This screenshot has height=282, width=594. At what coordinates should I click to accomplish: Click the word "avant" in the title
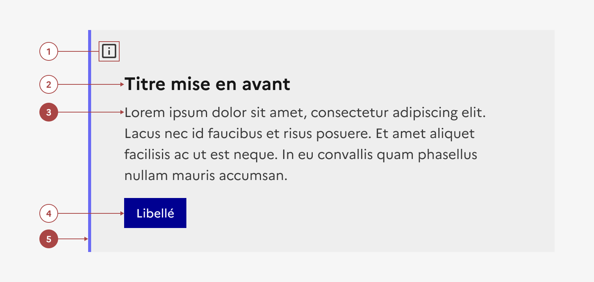point(266,84)
